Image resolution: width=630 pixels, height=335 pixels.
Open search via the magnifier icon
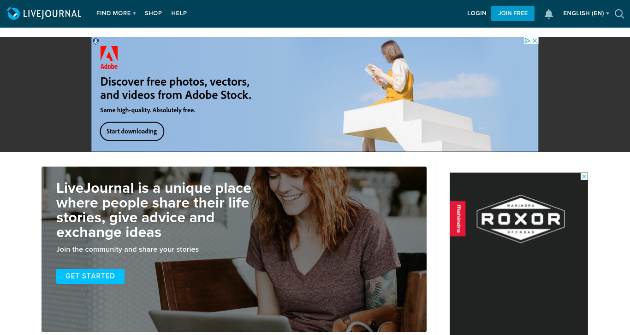619,14
